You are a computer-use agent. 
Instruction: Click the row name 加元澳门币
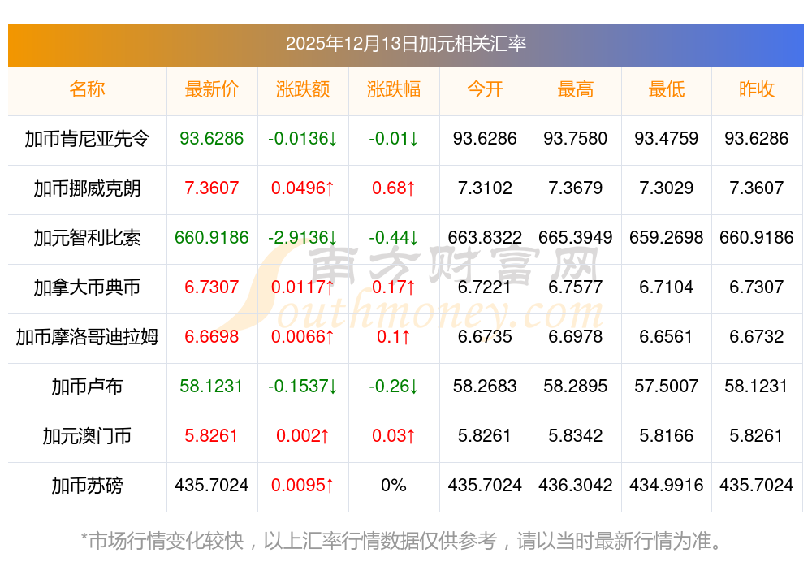tap(87, 437)
